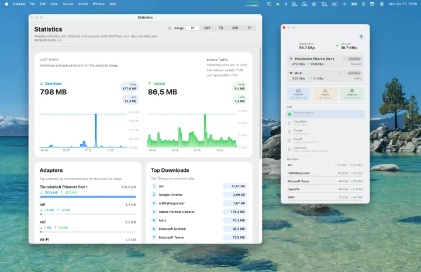Click the green K menu bar icon
Viewport: 421px width, 272px height.
(x=278, y=4)
